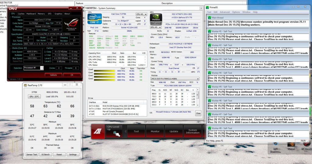
Task: Click the Worker #4 Self-Test window icon
Action: point(209,73)
